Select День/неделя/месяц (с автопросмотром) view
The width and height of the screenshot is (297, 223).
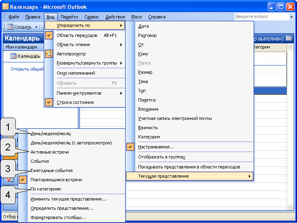pos(72,143)
